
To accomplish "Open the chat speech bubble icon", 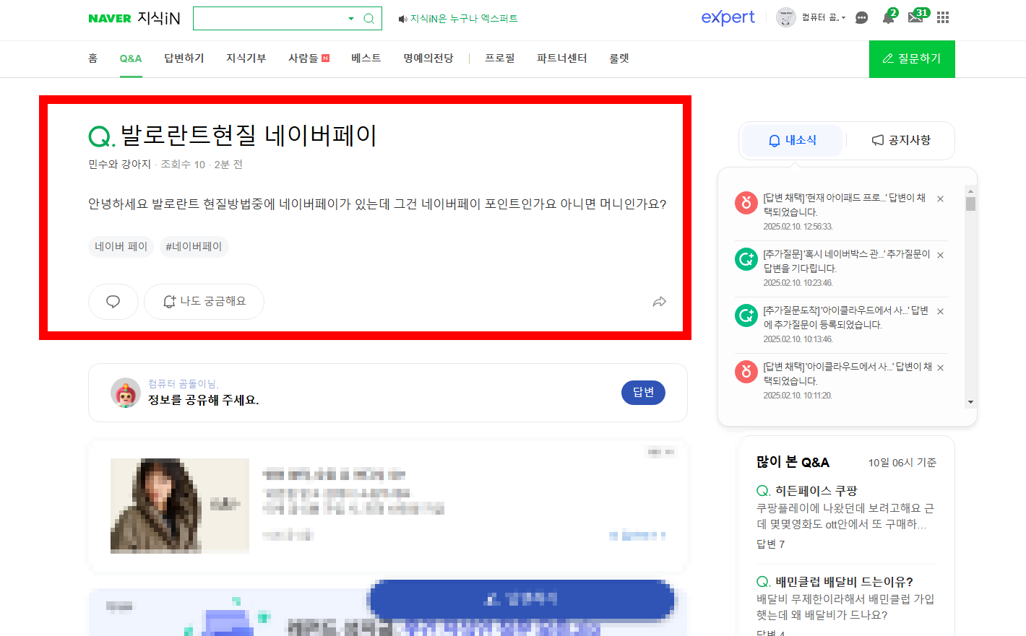I will [x=861, y=18].
